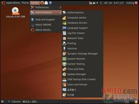139x104 pixels.
Task: Click the Language Support flag icon
Action: (x=64, y=28)
